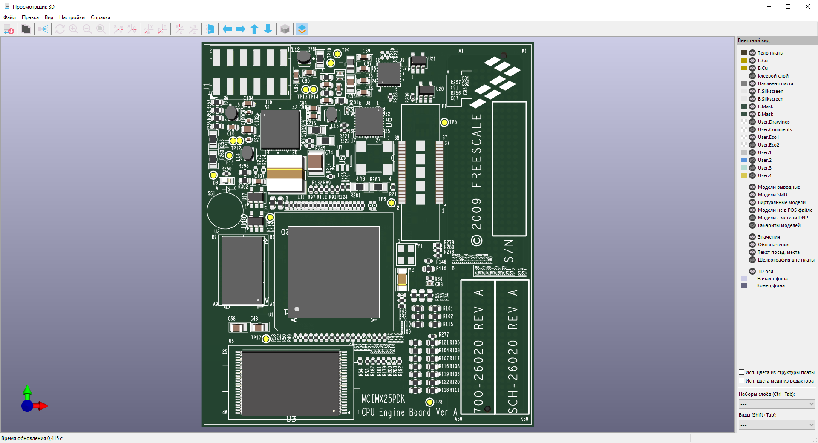This screenshot has height=443, width=818.
Task: Copy 3D image to clipboard icon
Action: [26, 29]
